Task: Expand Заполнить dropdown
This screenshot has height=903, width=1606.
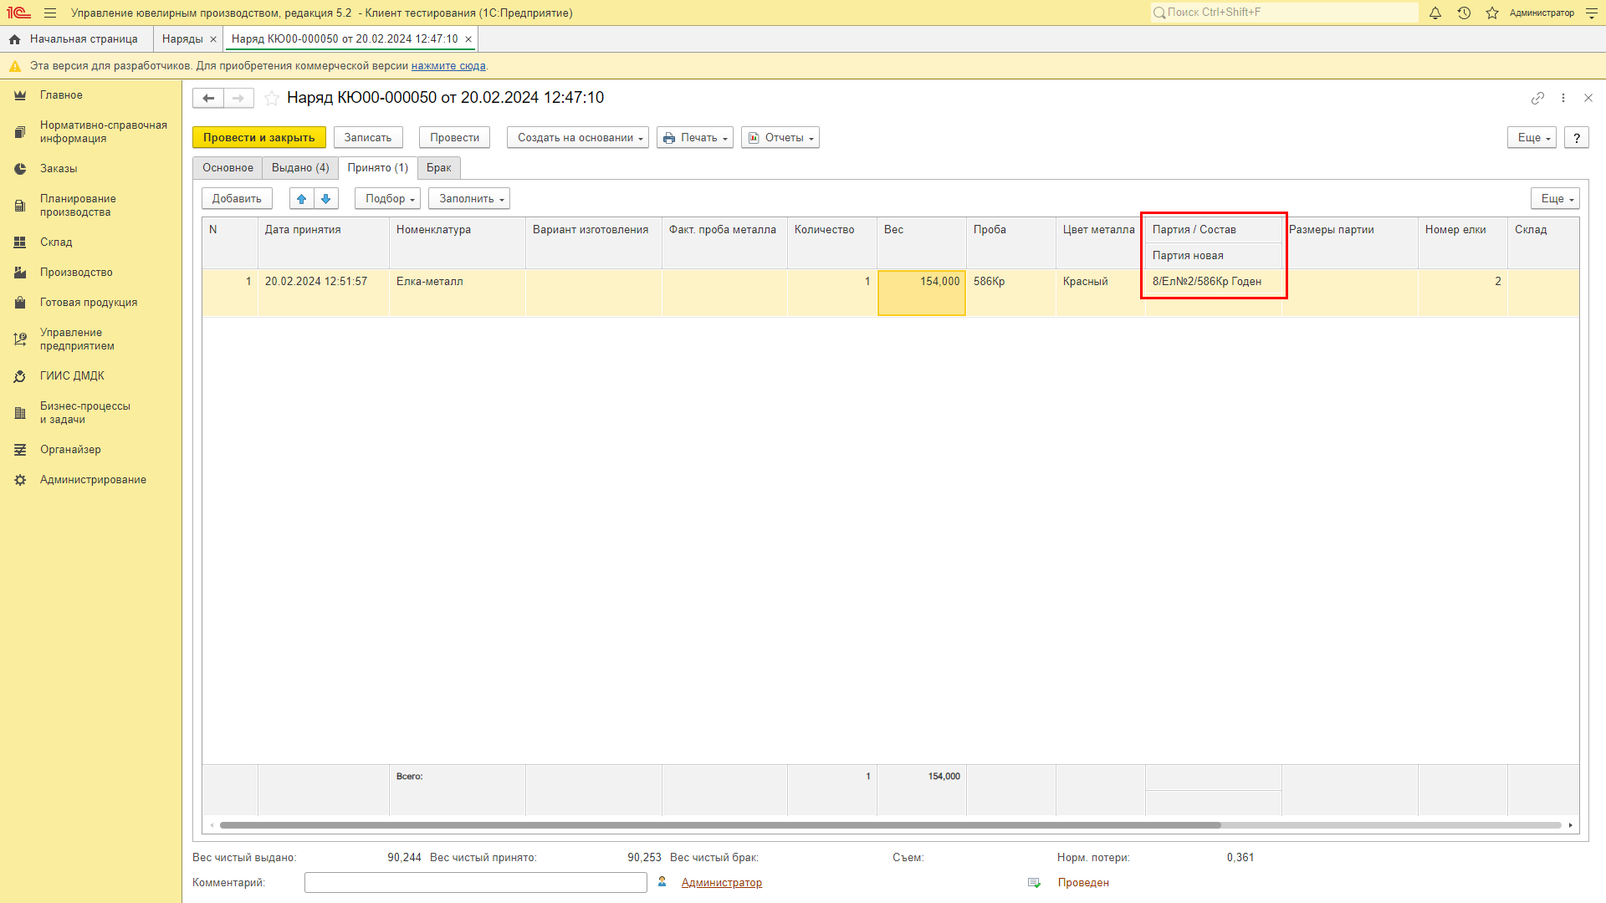Action: click(x=469, y=199)
